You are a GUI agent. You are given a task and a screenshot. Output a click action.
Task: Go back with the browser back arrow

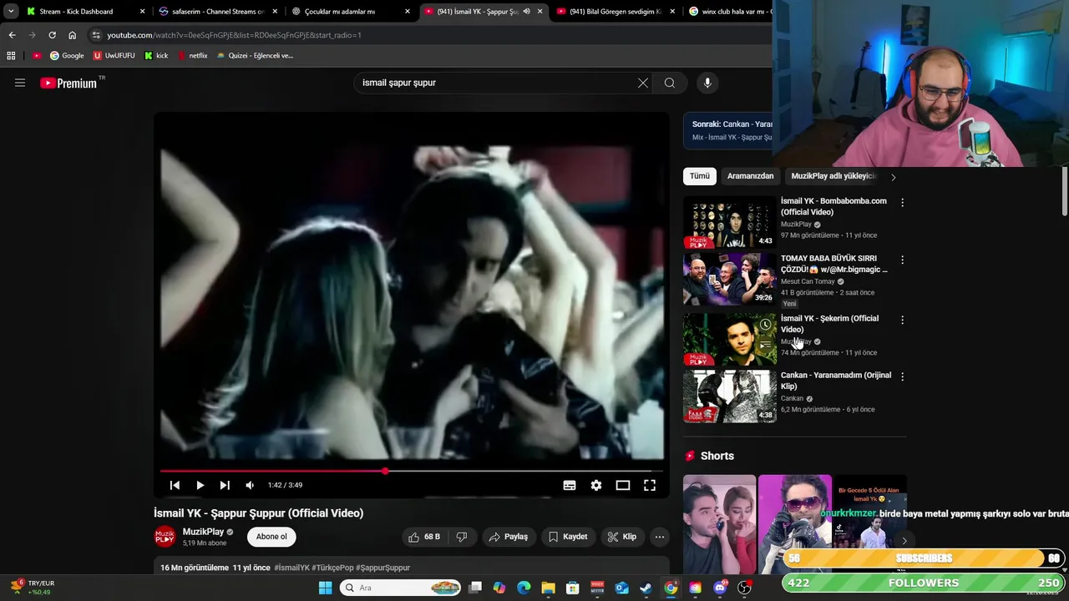12,35
